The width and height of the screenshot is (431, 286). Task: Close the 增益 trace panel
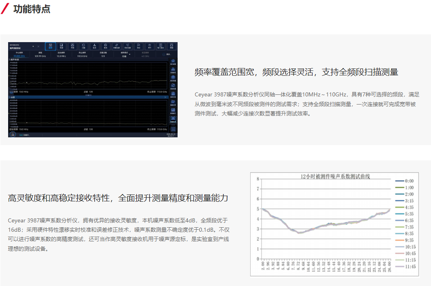tap(165, 98)
